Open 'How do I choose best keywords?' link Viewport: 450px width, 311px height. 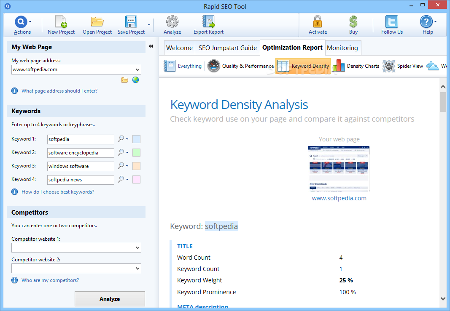coord(58,192)
